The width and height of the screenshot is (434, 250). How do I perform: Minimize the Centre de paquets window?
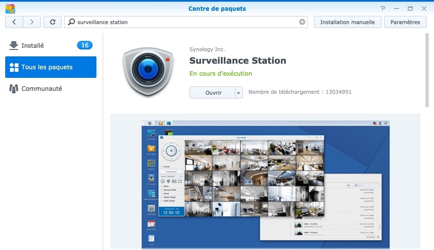(x=397, y=9)
